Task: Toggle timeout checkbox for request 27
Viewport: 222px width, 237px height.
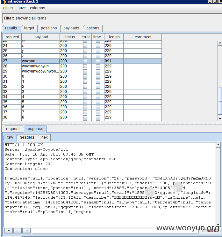Action: pos(98,61)
